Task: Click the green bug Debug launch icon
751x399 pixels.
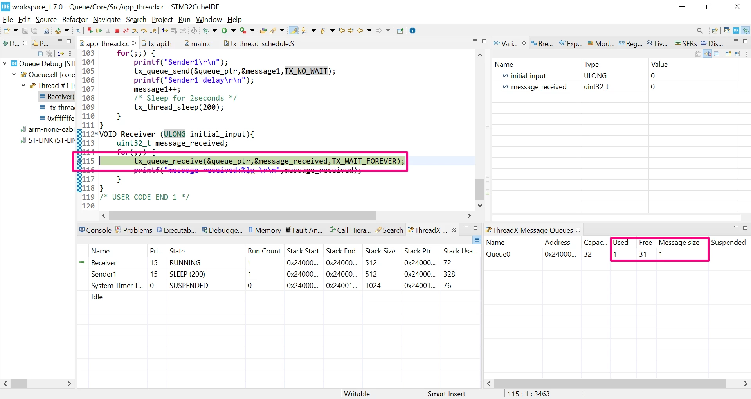Action: (x=205, y=31)
